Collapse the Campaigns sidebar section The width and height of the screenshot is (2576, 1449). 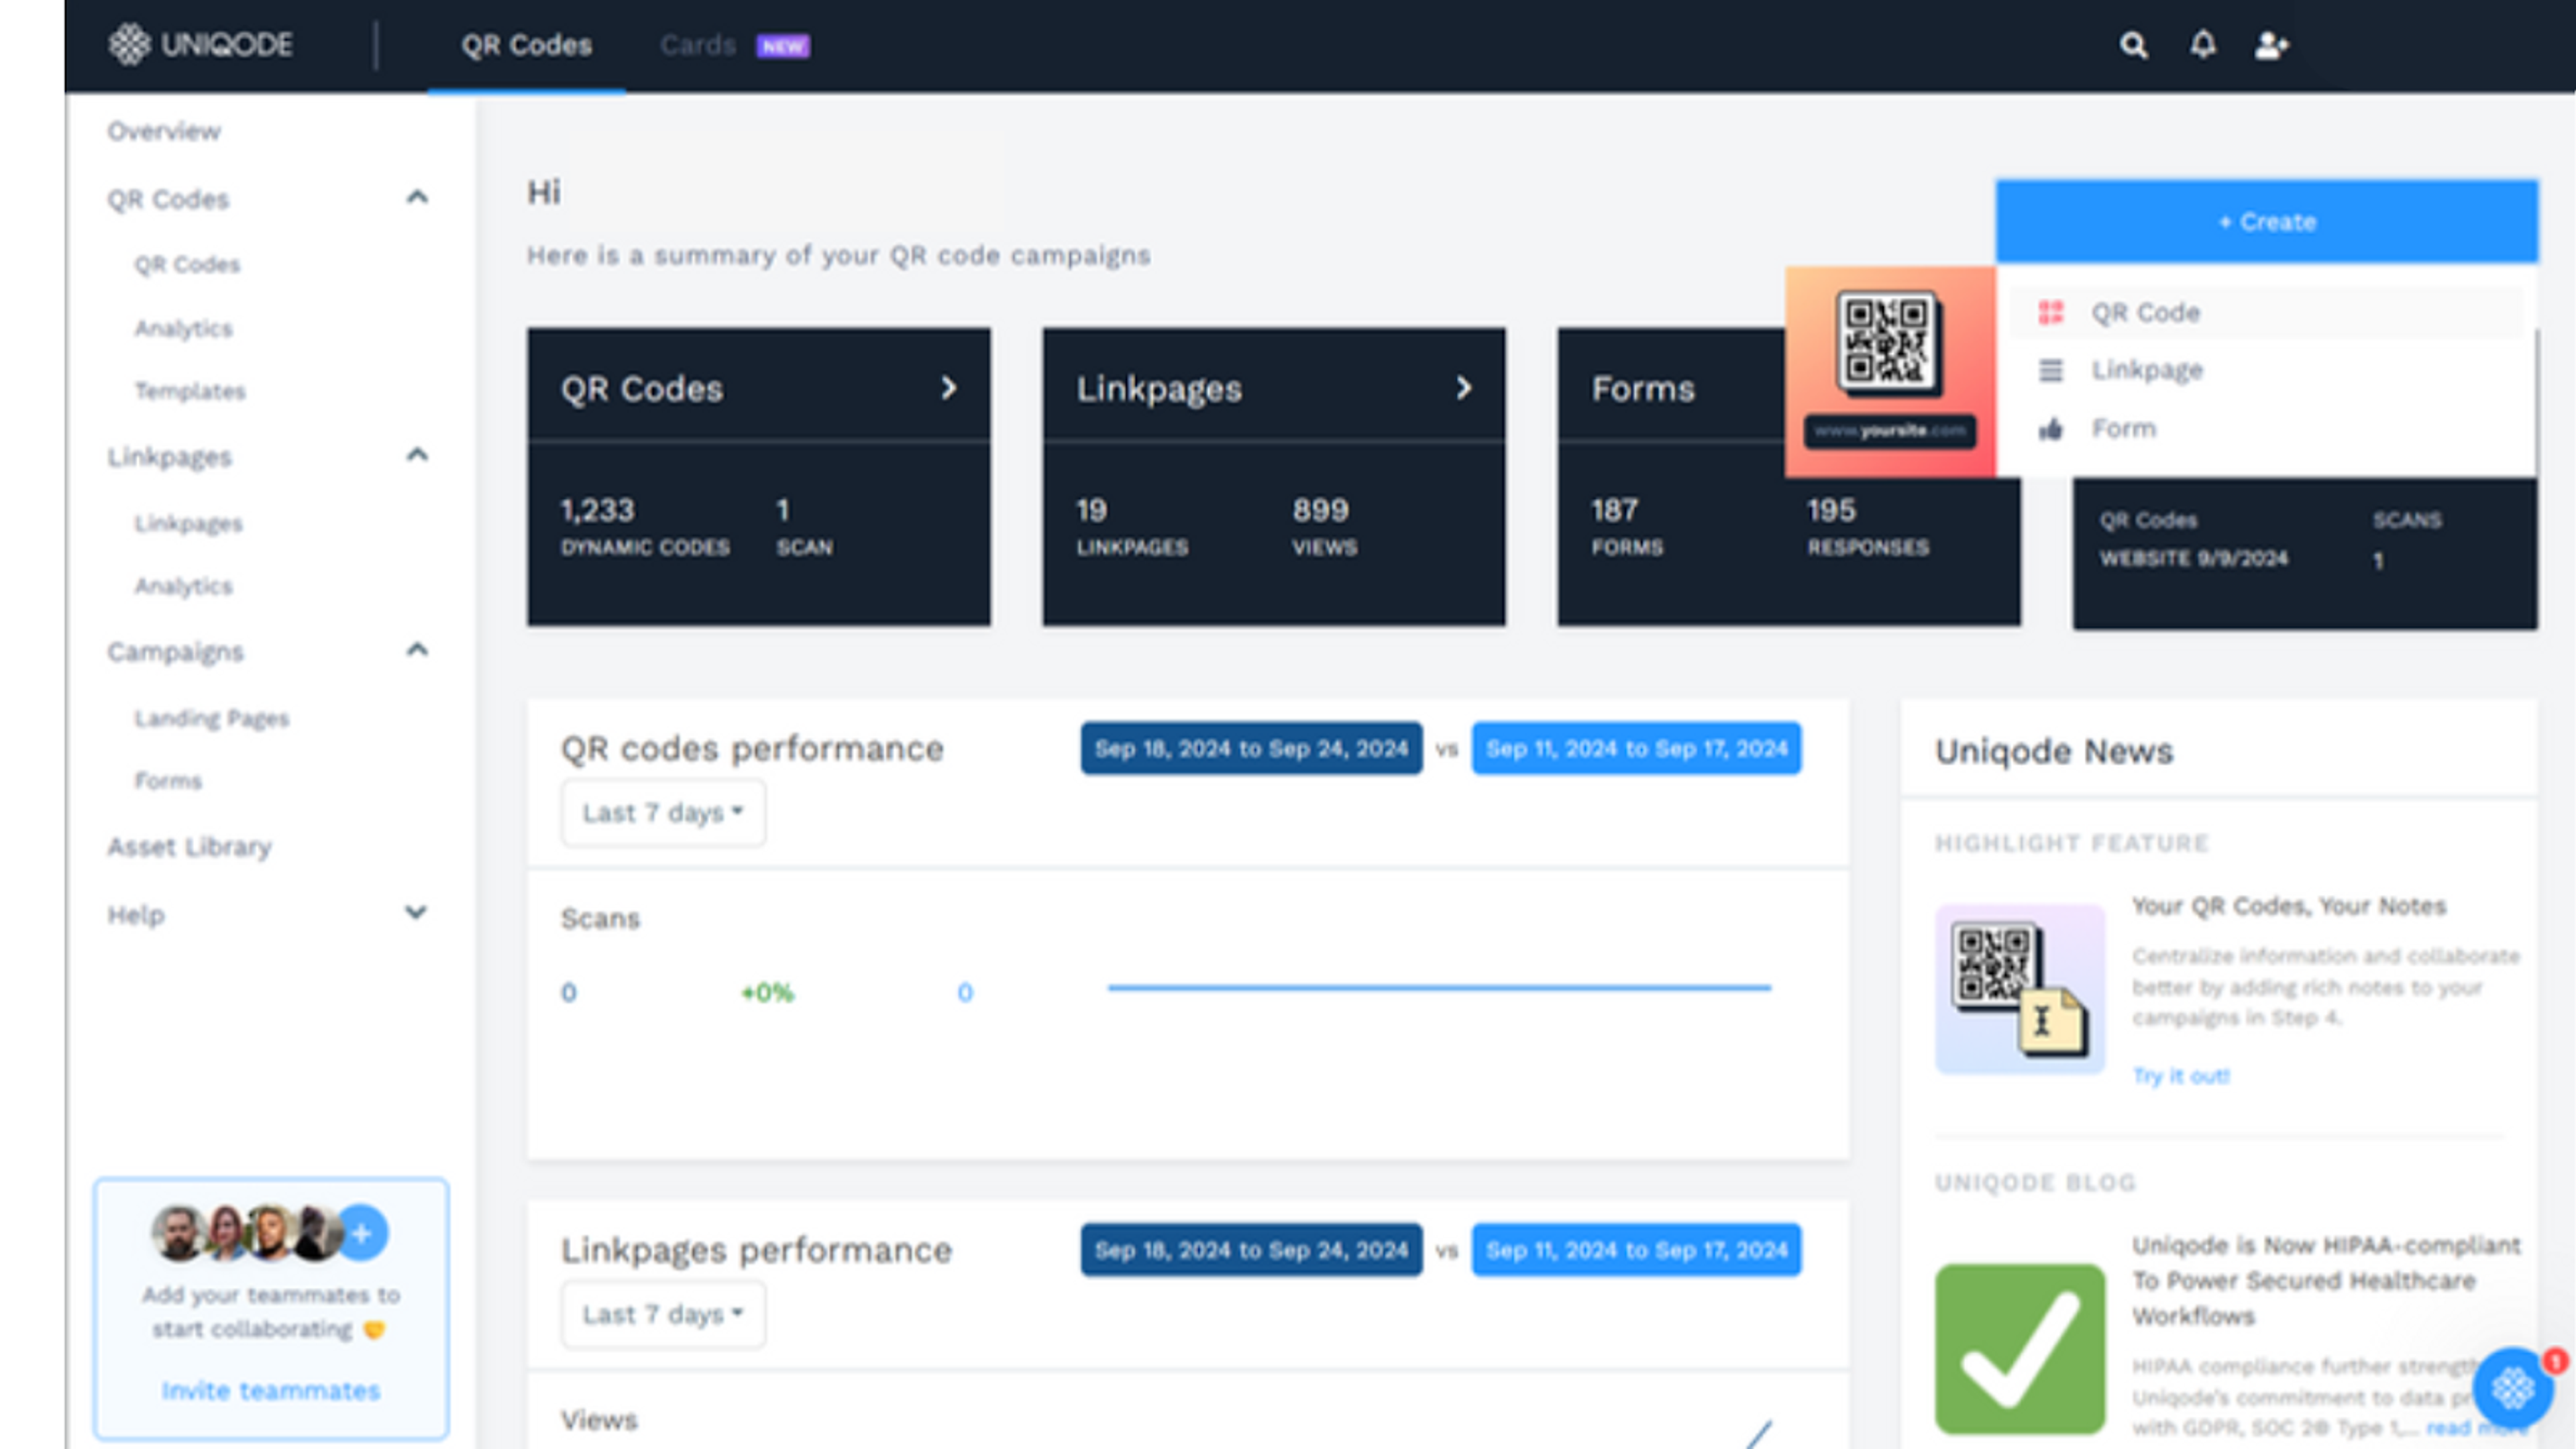click(x=417, y=650)
